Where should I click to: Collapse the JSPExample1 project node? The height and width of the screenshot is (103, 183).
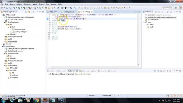2,15
